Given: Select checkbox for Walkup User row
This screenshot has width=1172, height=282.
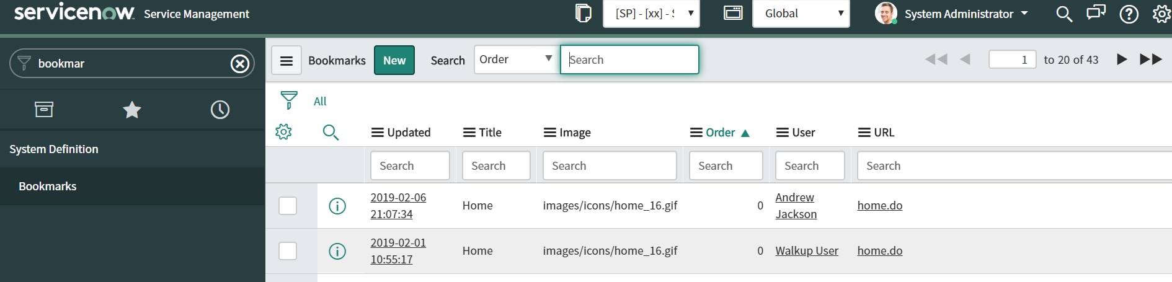Looking at the screenshot, I should (288, 251).
